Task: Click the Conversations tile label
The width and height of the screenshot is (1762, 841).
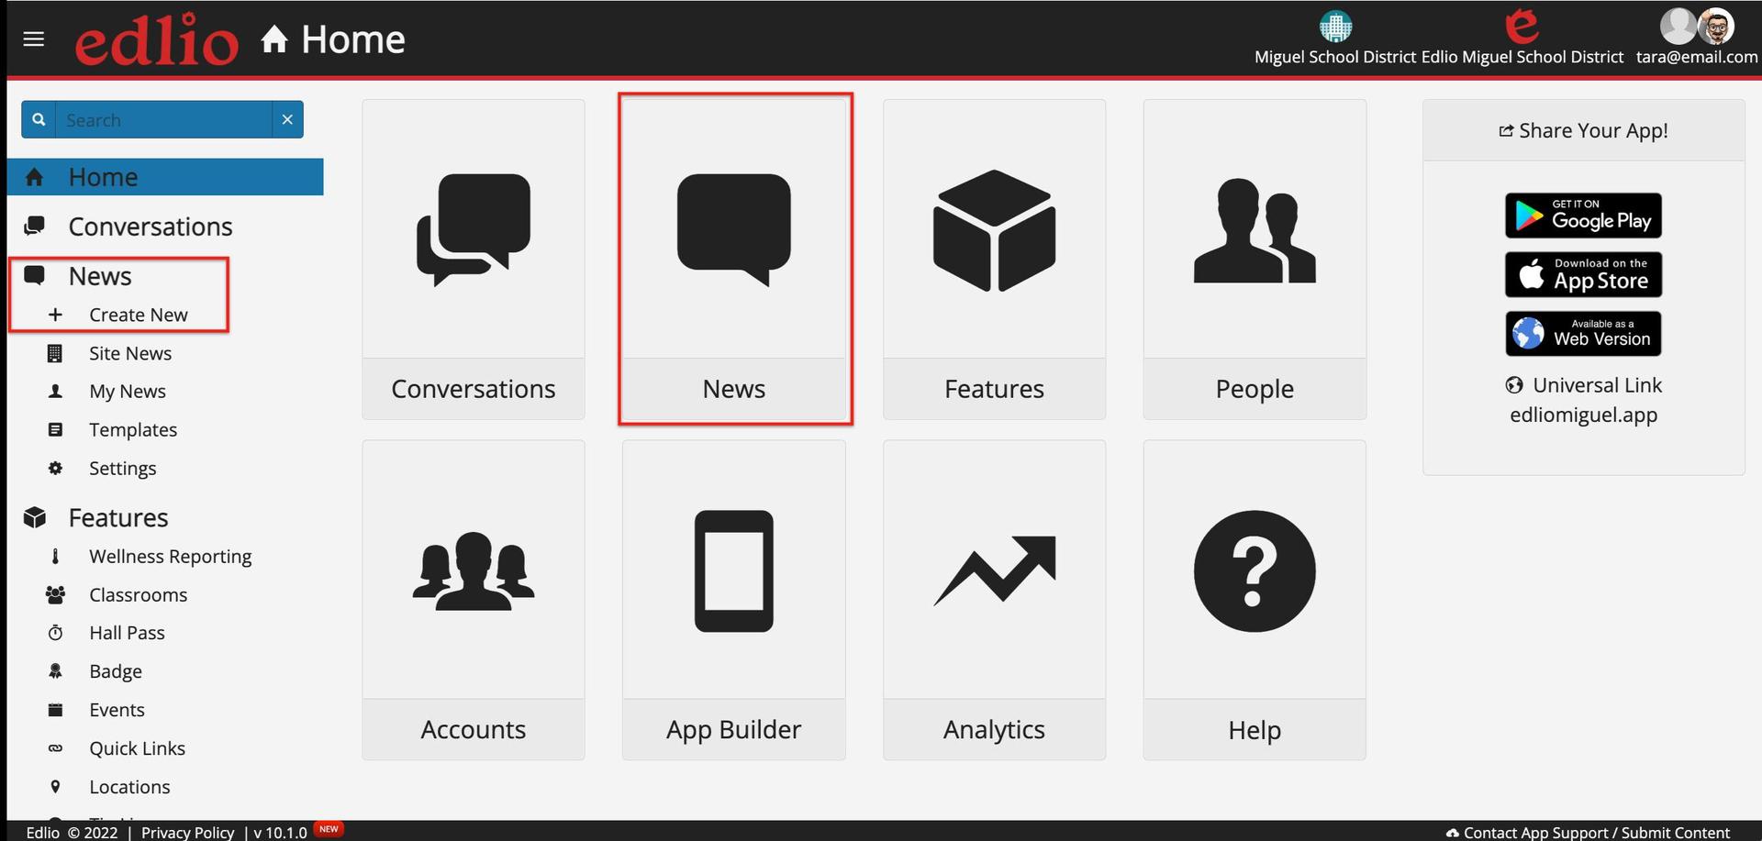Action: [x=474, y=389]
